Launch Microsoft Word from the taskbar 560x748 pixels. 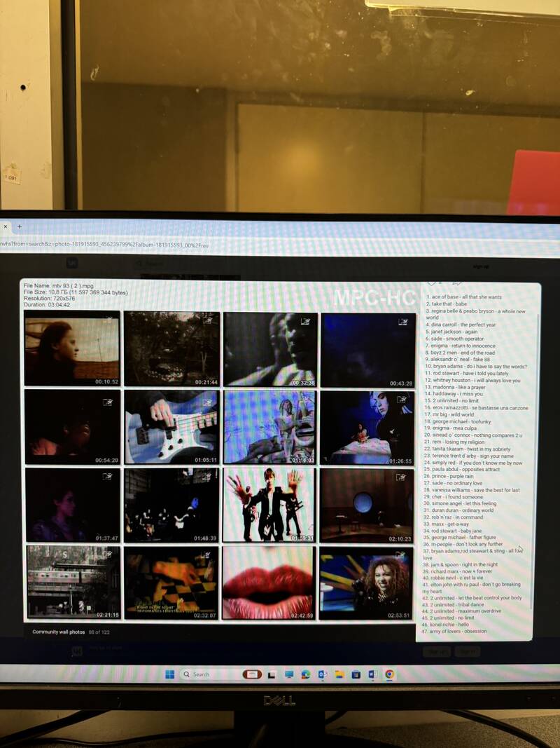(x=373, y=674)
